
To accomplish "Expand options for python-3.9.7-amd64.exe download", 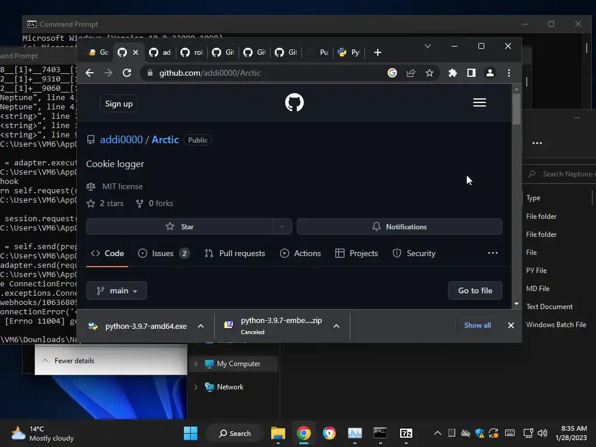I will (201, 326).
